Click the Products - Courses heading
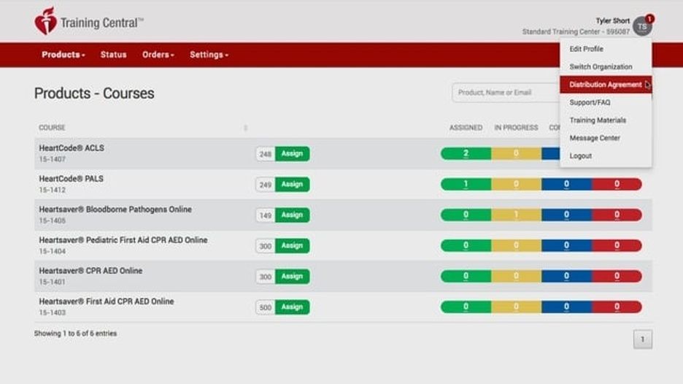 pos(94,93)
